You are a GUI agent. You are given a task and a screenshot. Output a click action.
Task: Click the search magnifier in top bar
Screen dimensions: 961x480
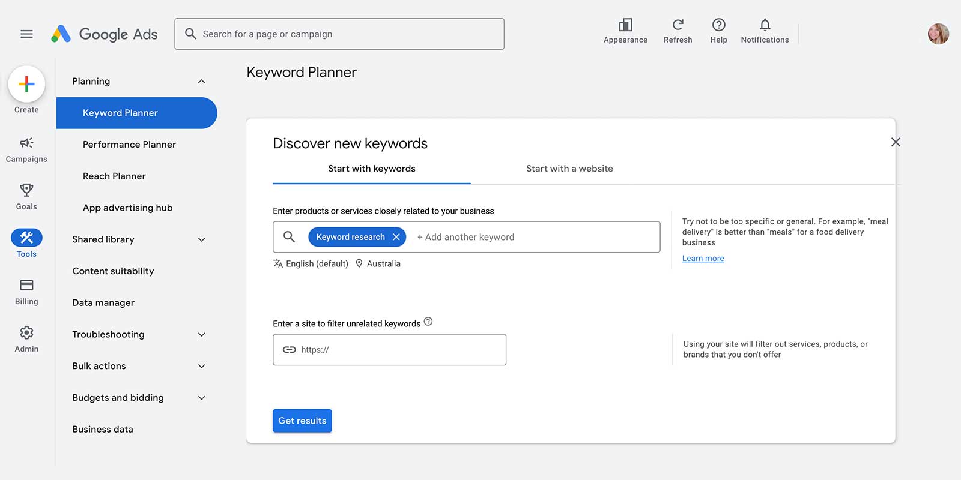[x=190, y=34]
